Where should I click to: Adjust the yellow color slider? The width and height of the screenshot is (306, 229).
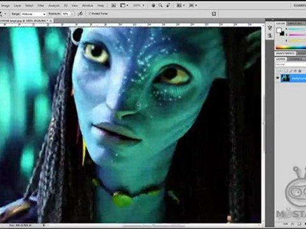click(297, 41)
